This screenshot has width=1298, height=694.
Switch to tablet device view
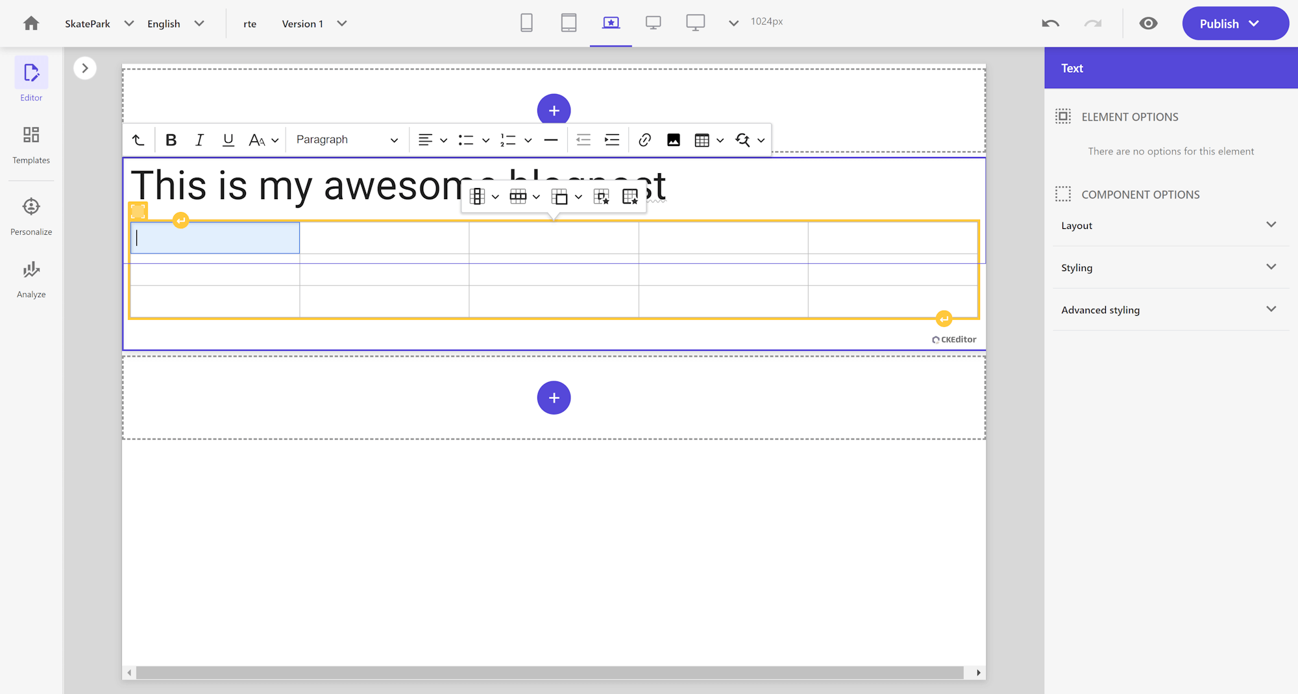coord(569,23)
